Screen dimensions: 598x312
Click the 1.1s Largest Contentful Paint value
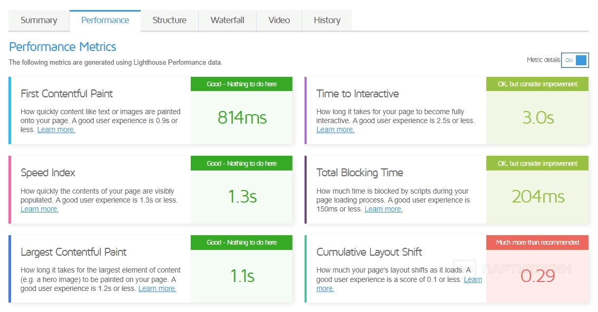coord(242,276)
